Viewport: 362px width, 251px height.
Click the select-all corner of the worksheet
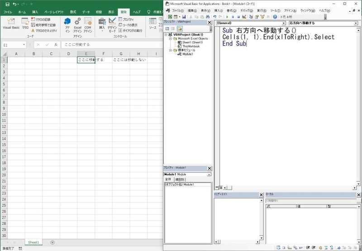coord(4,54)
